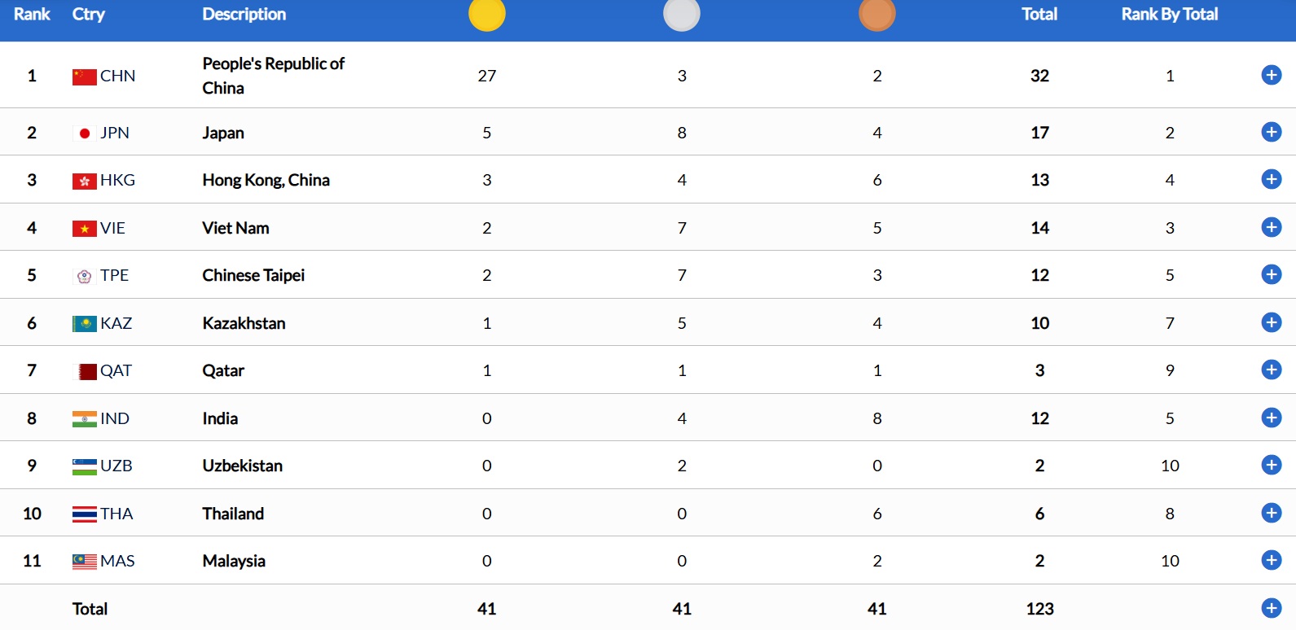Click the bronze medal column icon

click(x=877, y=15)
